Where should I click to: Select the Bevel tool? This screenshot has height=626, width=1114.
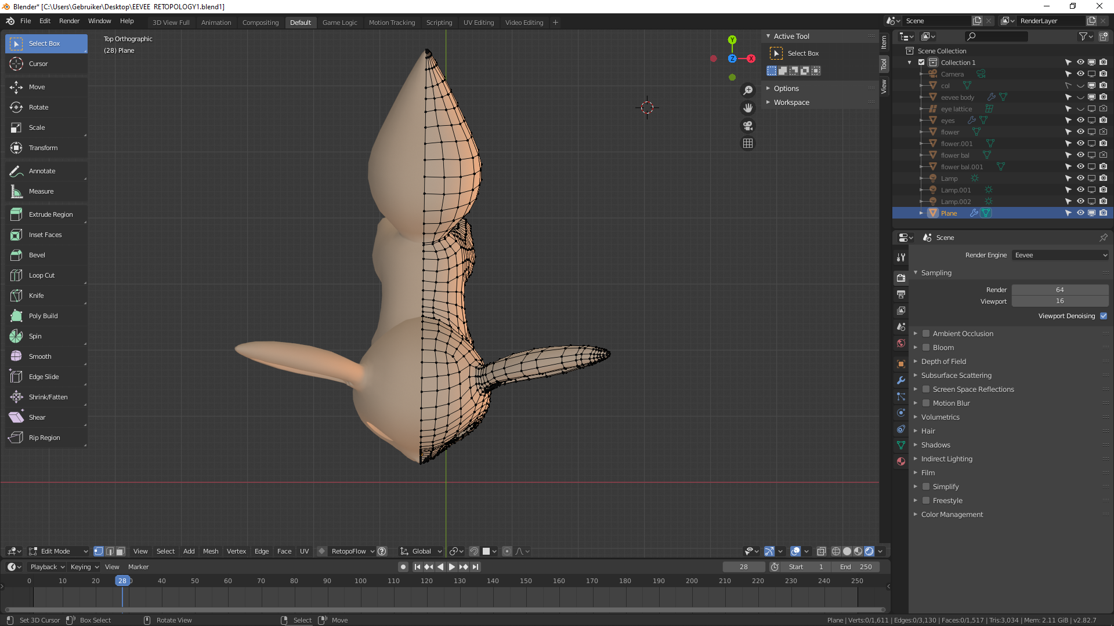tap(37, 255)
